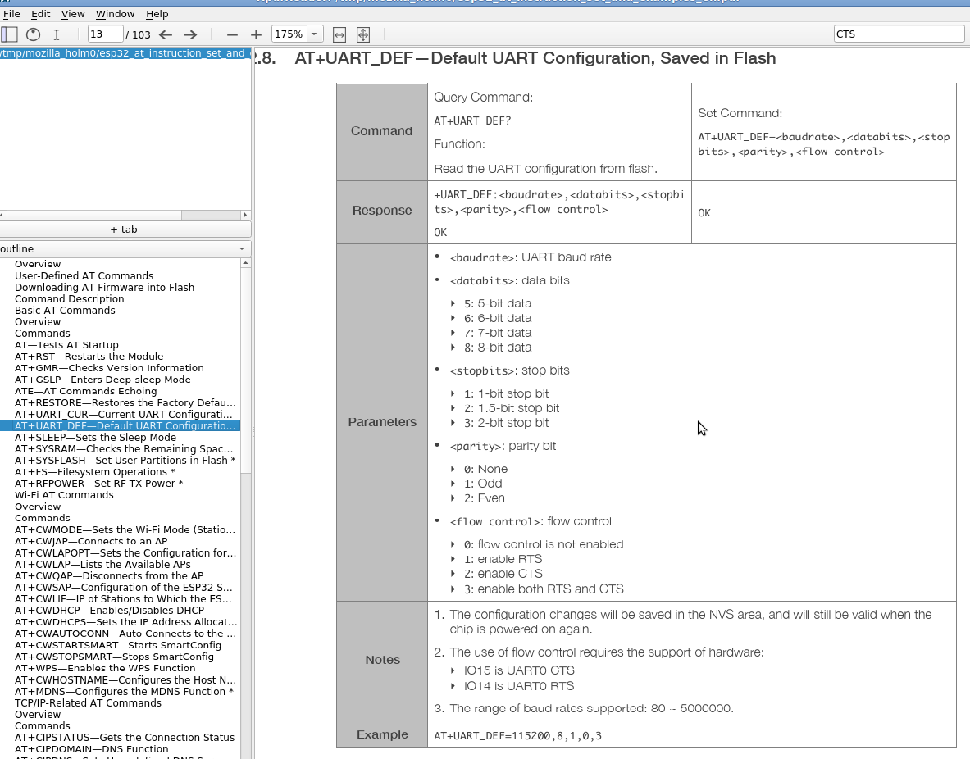Jump to AT+RFPOWER—Set RF TX Power entry
Image resolution: width=970 pixels, height=759 pixels.
pos(99,484)
